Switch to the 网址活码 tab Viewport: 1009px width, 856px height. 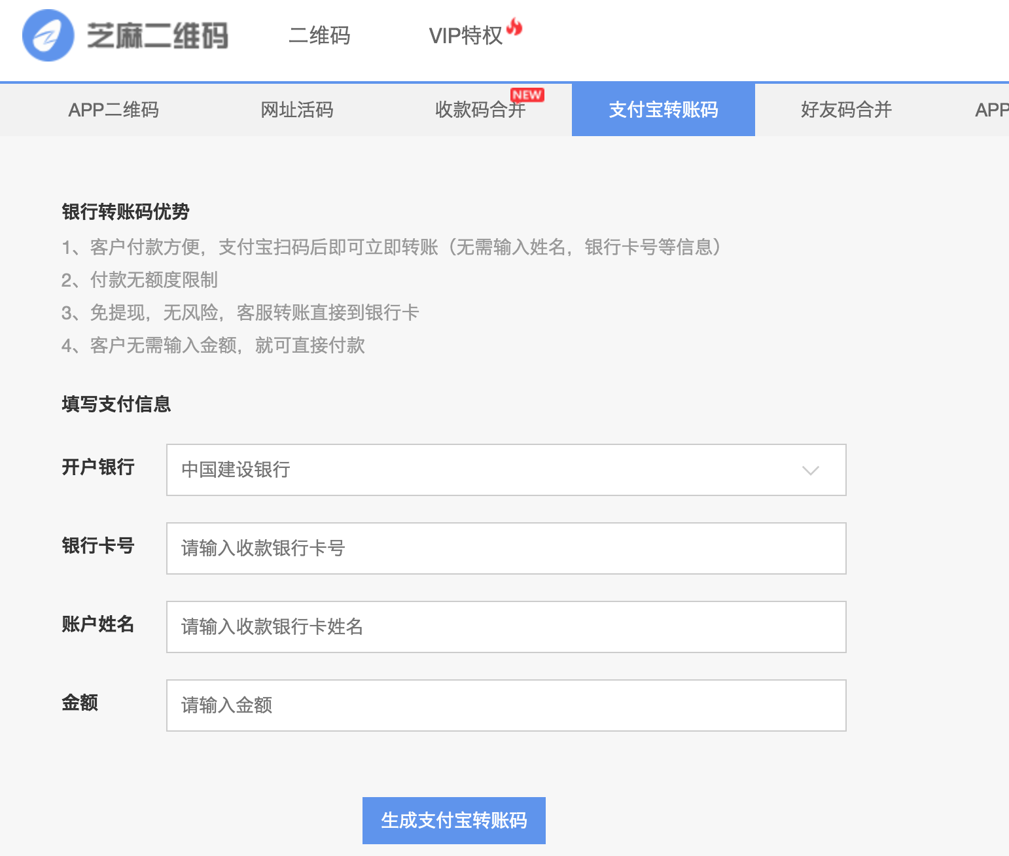click(297, 110)
